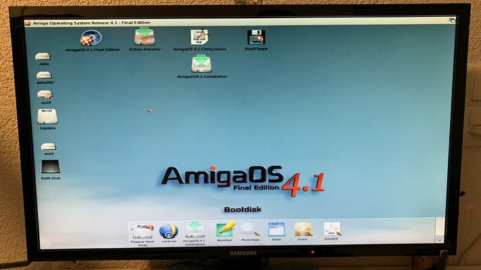Launch Prepare Hard Disks from the dock
The height and width of the screenshot is (270, 481).
pyautogui.click(x=142, y=232)
